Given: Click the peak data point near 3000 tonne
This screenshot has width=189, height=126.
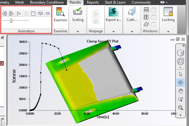Looking at the screenshot, I should click(42, 43).
